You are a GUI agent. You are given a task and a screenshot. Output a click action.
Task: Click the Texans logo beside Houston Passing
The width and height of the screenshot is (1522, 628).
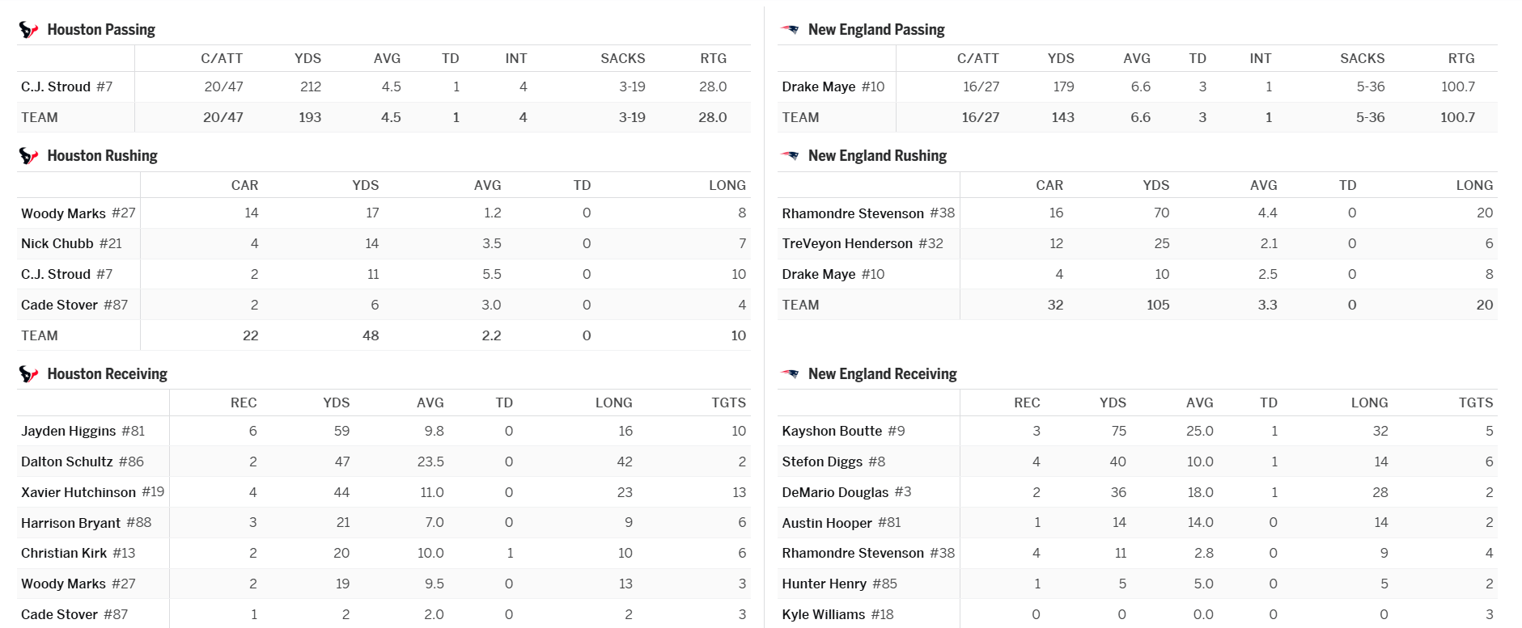pos(28,30)
